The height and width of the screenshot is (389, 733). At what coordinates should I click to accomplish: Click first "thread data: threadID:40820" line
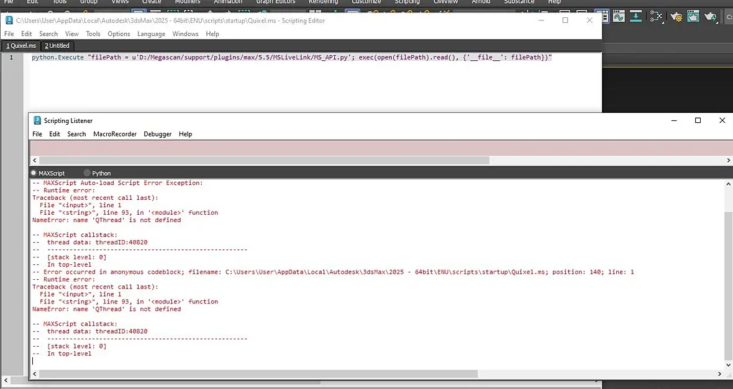(90, 243)
